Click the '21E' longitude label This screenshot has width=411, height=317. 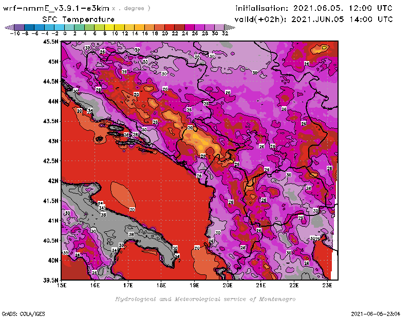pos(261,285)
